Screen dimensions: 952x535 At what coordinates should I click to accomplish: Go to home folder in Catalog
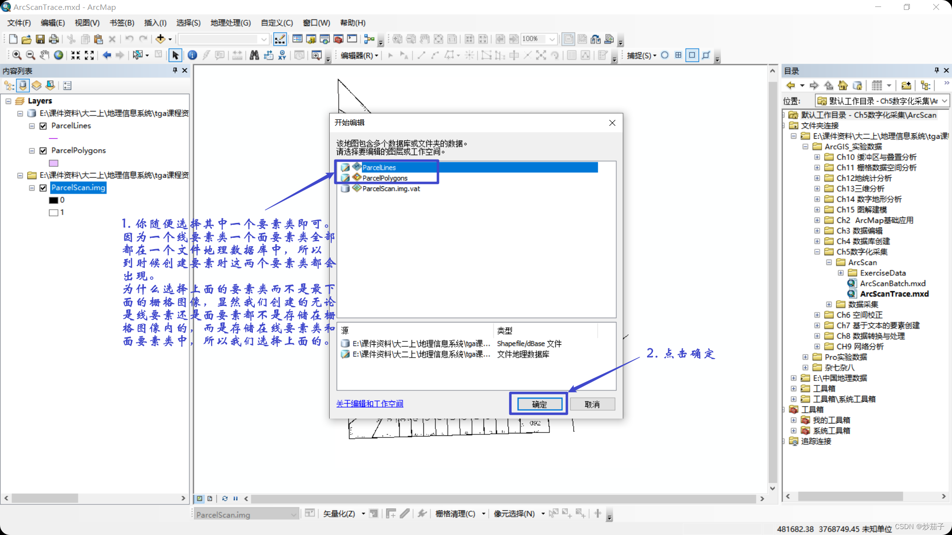[843, 85]
